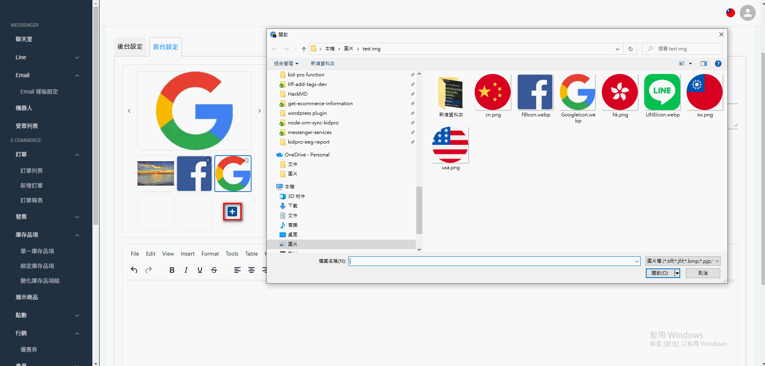The width and height of the screenshot is (765, 366).
Task: Switch language via the Taiwan flag icon
Action: pyautogui.click(x=731, y=13)
